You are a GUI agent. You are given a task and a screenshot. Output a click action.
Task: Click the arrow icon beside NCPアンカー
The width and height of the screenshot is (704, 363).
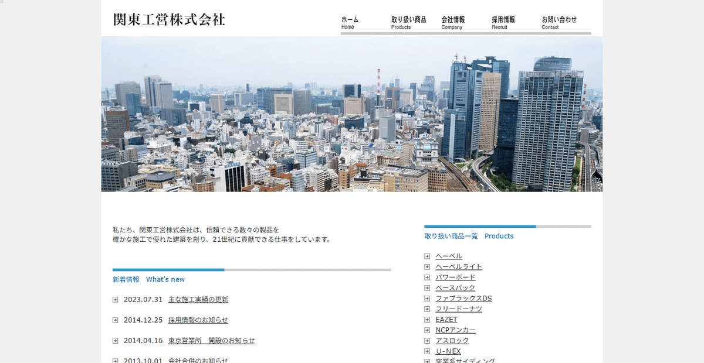click(427, 330)
